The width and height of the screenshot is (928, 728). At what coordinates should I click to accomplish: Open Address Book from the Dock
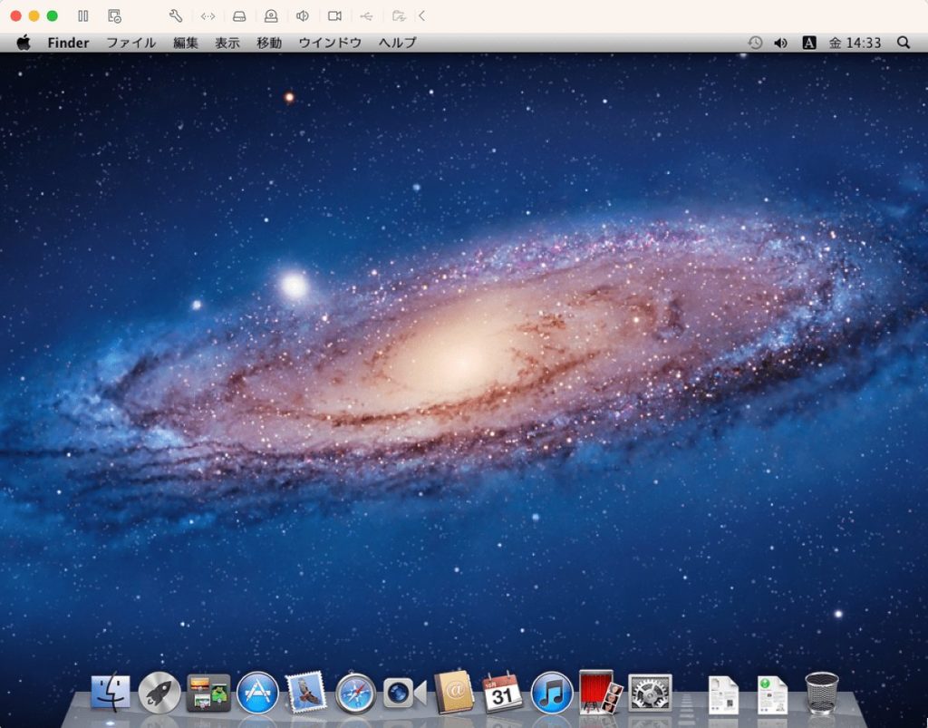coord(454,692)
